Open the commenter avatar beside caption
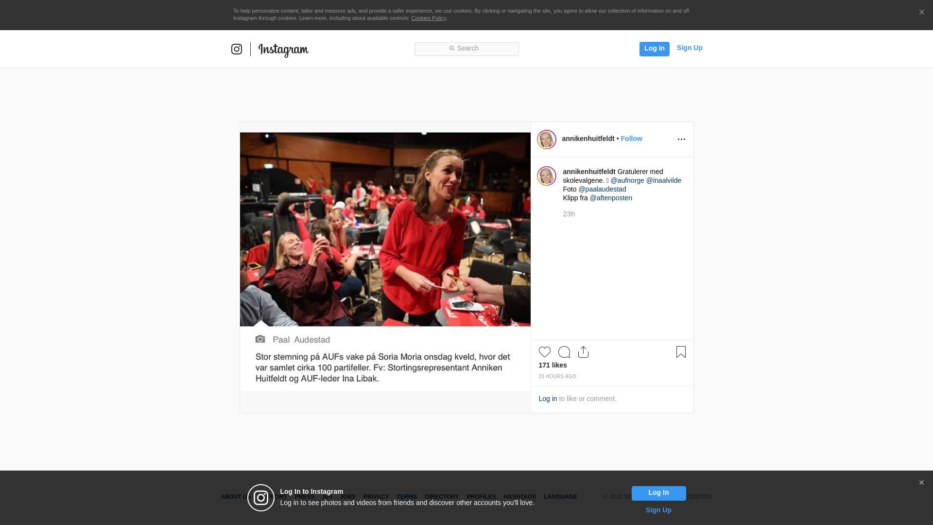Viewport: 933px width, 525px height. [x=547, y=176]
